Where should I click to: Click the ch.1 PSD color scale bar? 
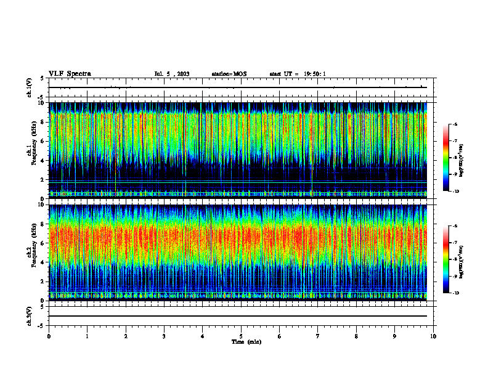pyautogui.click(x=446, y=158)
